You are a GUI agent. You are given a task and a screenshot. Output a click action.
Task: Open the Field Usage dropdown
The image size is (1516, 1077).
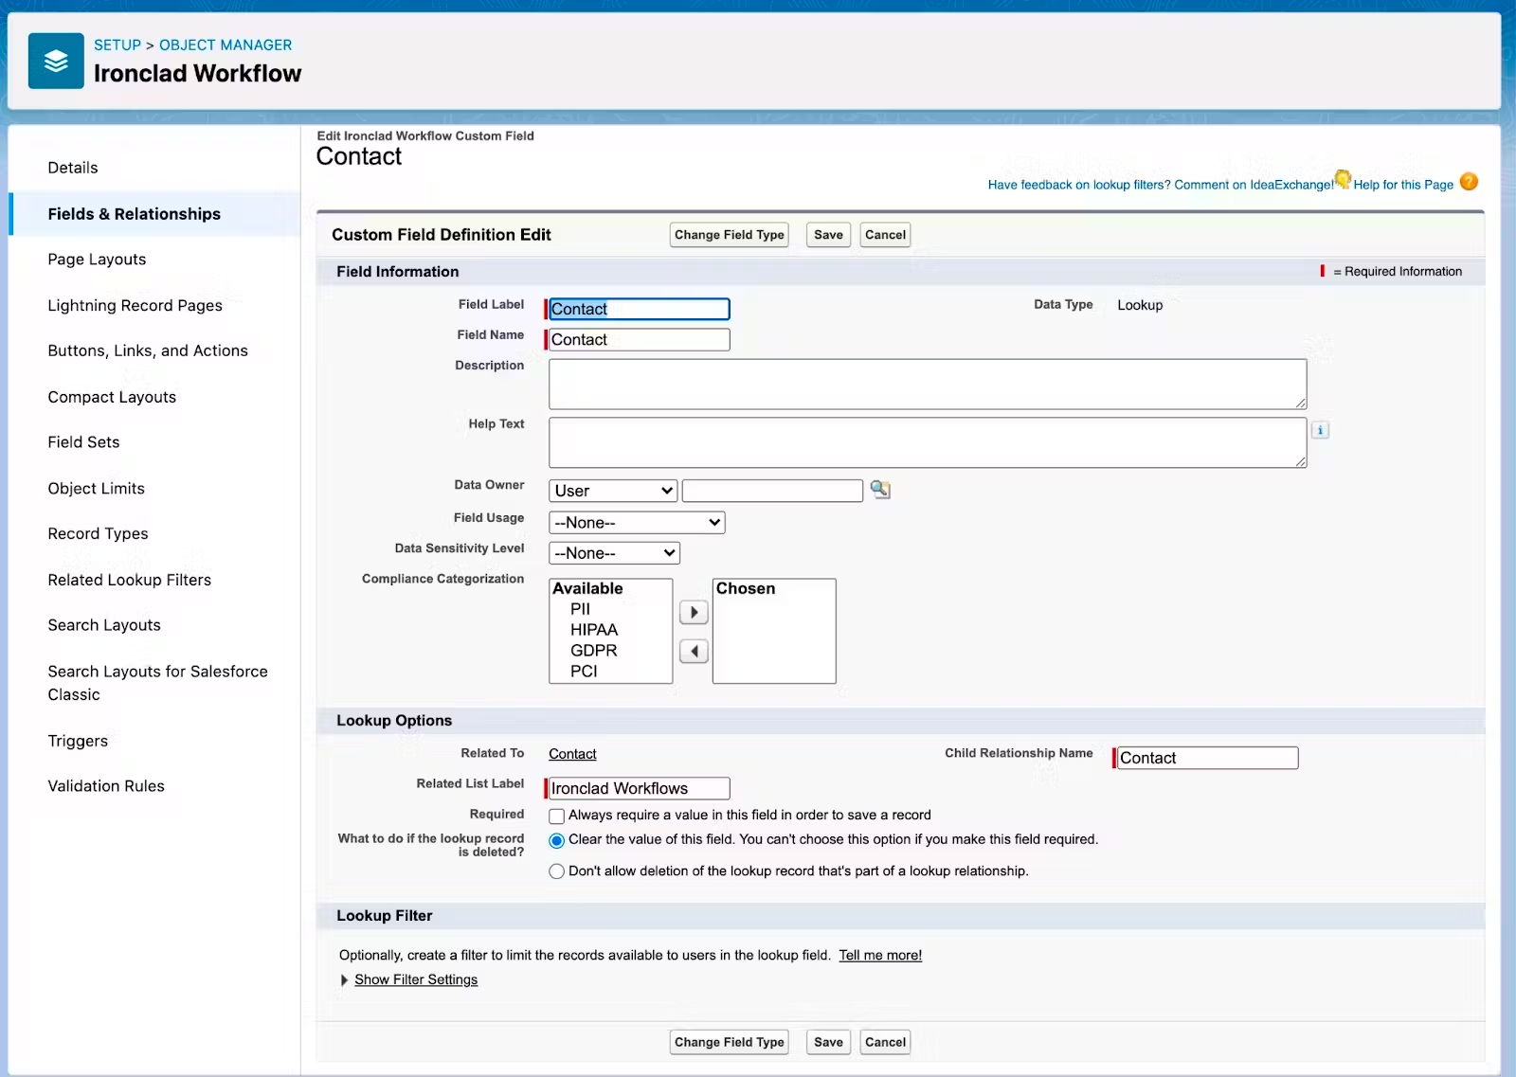[x=636, y=522]
